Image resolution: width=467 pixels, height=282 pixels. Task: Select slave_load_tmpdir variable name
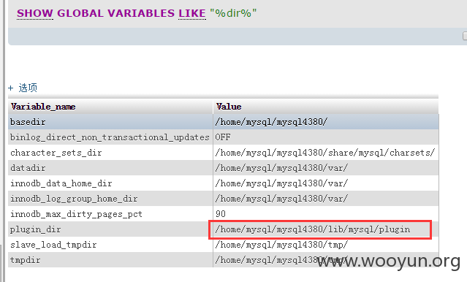[53, 245]
